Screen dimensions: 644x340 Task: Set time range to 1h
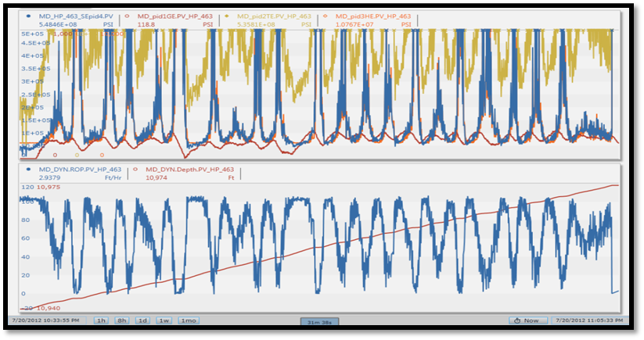click(x=102, y=320)
